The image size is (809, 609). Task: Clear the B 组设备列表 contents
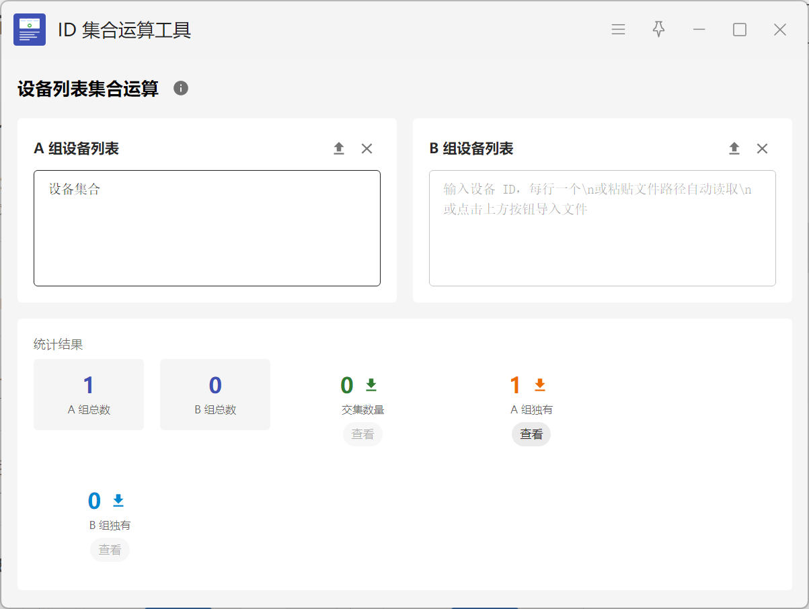click(x=762, y=149)
